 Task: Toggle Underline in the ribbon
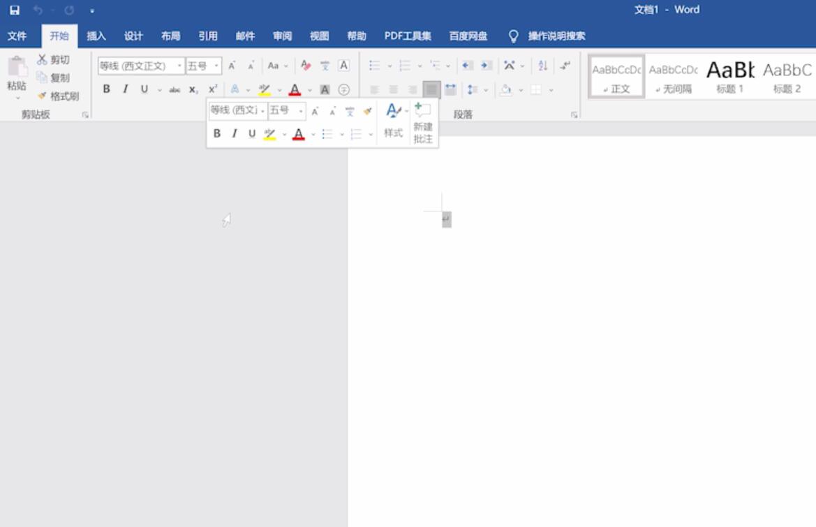click(x=144, y=89)
